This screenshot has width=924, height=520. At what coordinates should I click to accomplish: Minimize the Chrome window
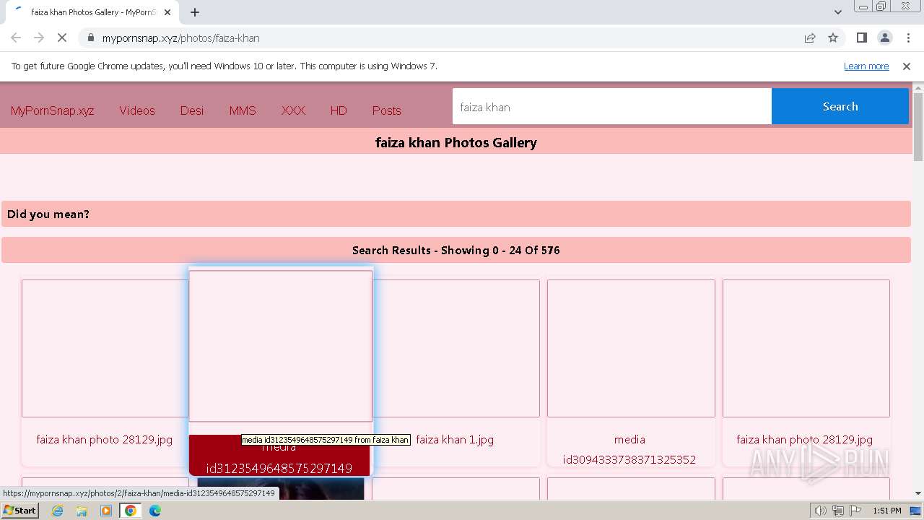pos(863,6)
